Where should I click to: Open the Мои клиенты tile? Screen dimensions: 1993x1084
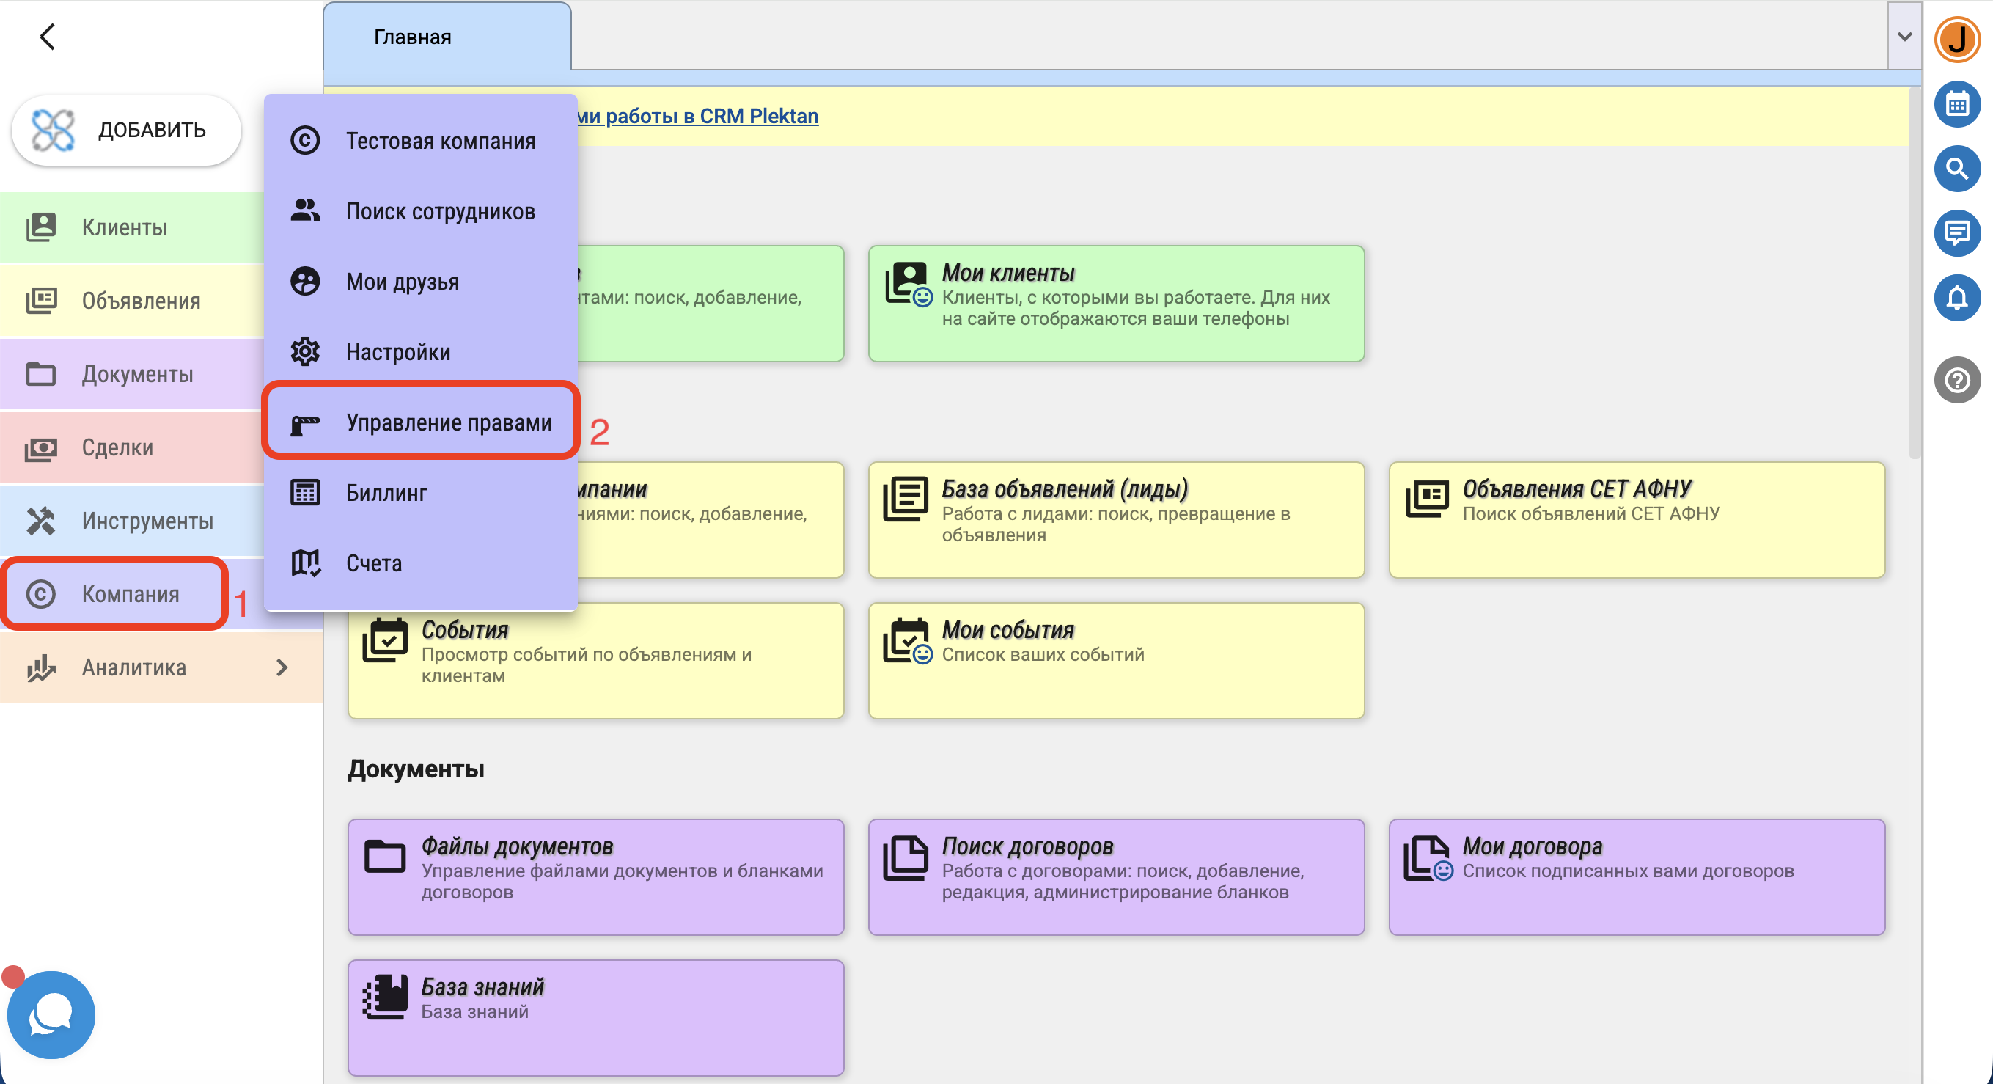[1115, 304]
